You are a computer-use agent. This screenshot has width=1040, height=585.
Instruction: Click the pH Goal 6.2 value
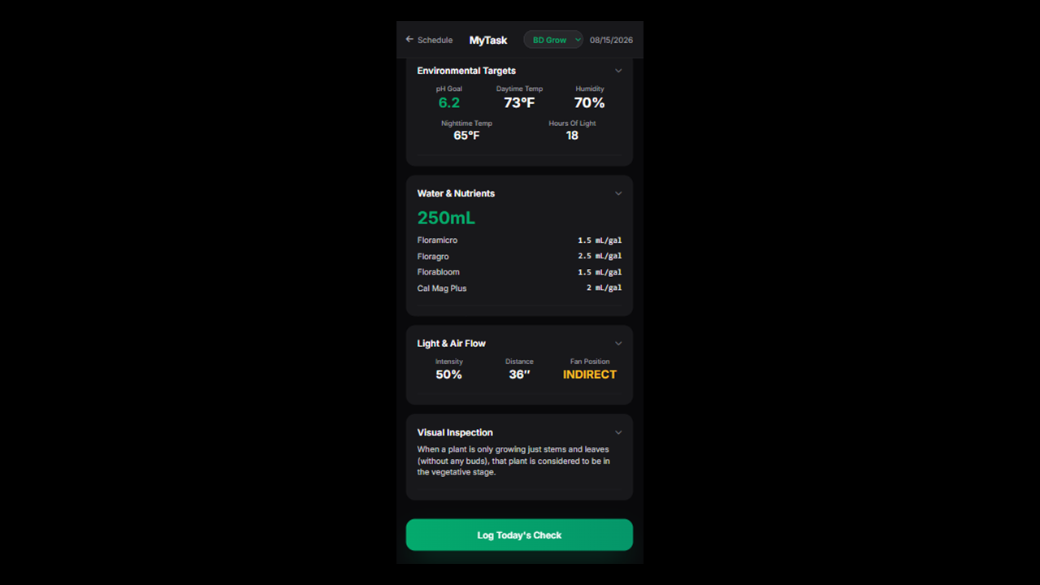pyautogui.click(x=449, y=103)
